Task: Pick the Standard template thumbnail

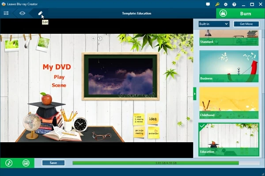Action: click(x=229, y=38)
